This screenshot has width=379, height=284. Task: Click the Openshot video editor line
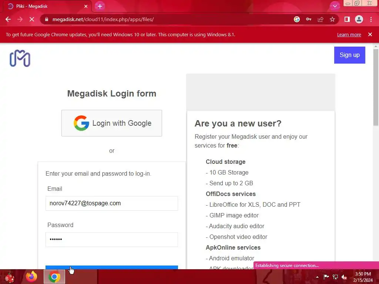point(237,237)
